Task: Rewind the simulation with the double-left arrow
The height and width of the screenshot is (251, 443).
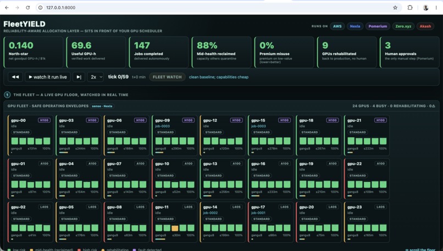Action: 15,77
